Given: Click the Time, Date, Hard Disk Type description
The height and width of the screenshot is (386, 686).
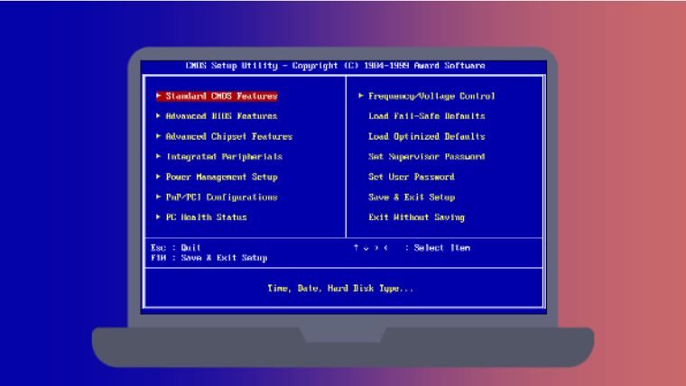Looking at the screenshot, I should 340,289.
